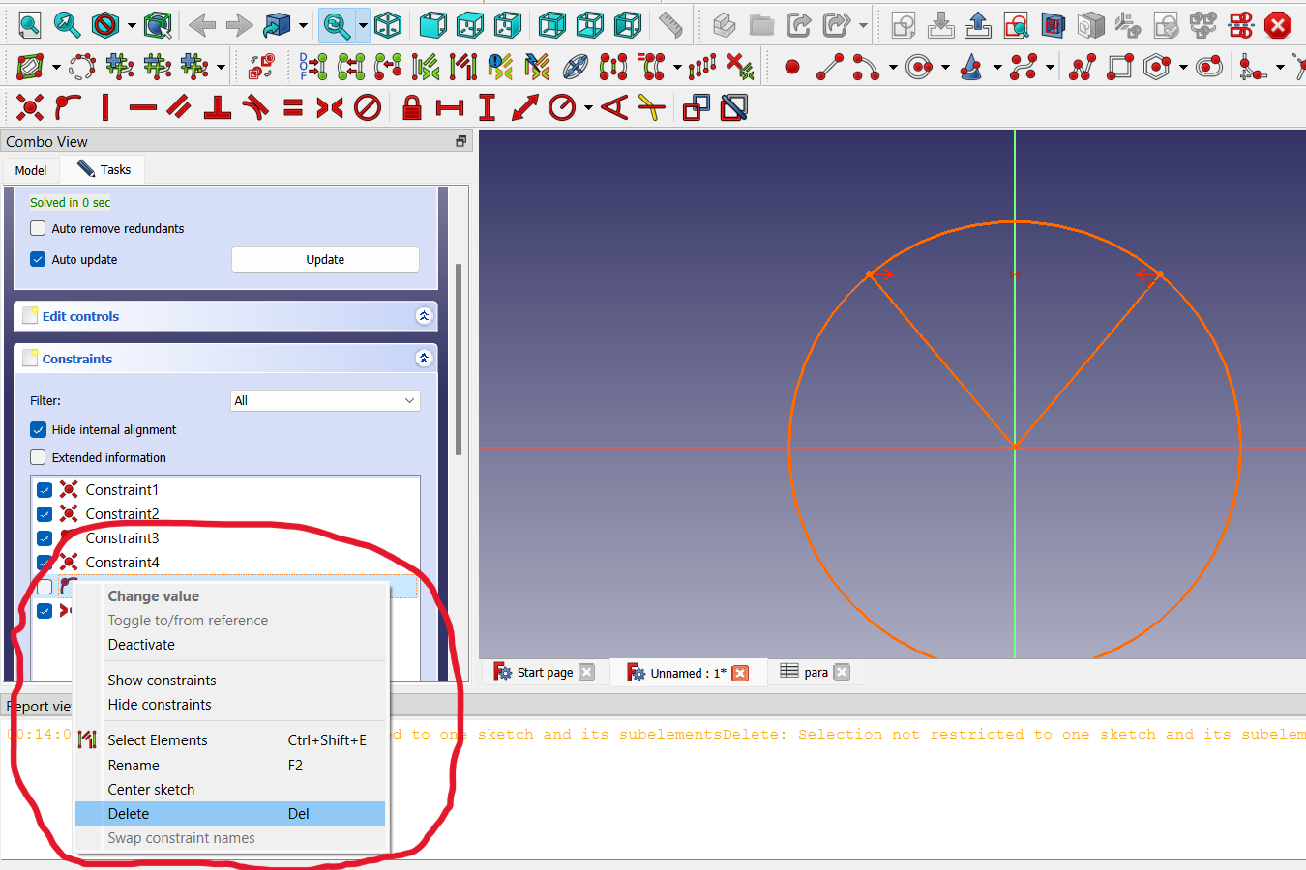Open the constraints Filter dropdown
Viewport: 1306px width, 870px height.
325,400
